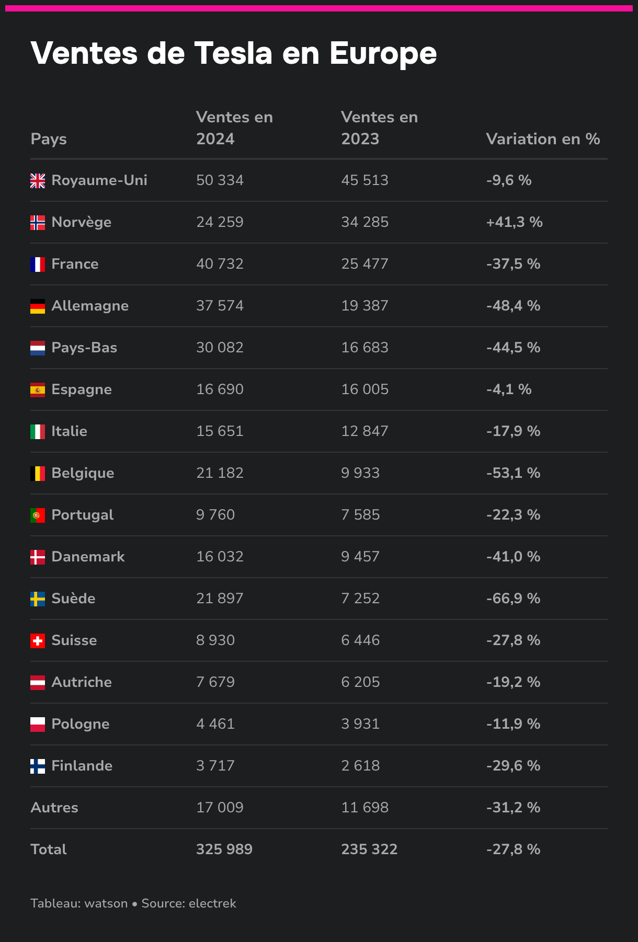Click the 'Autres' row label
638x942 pixels.
click(x=54, y=808)
